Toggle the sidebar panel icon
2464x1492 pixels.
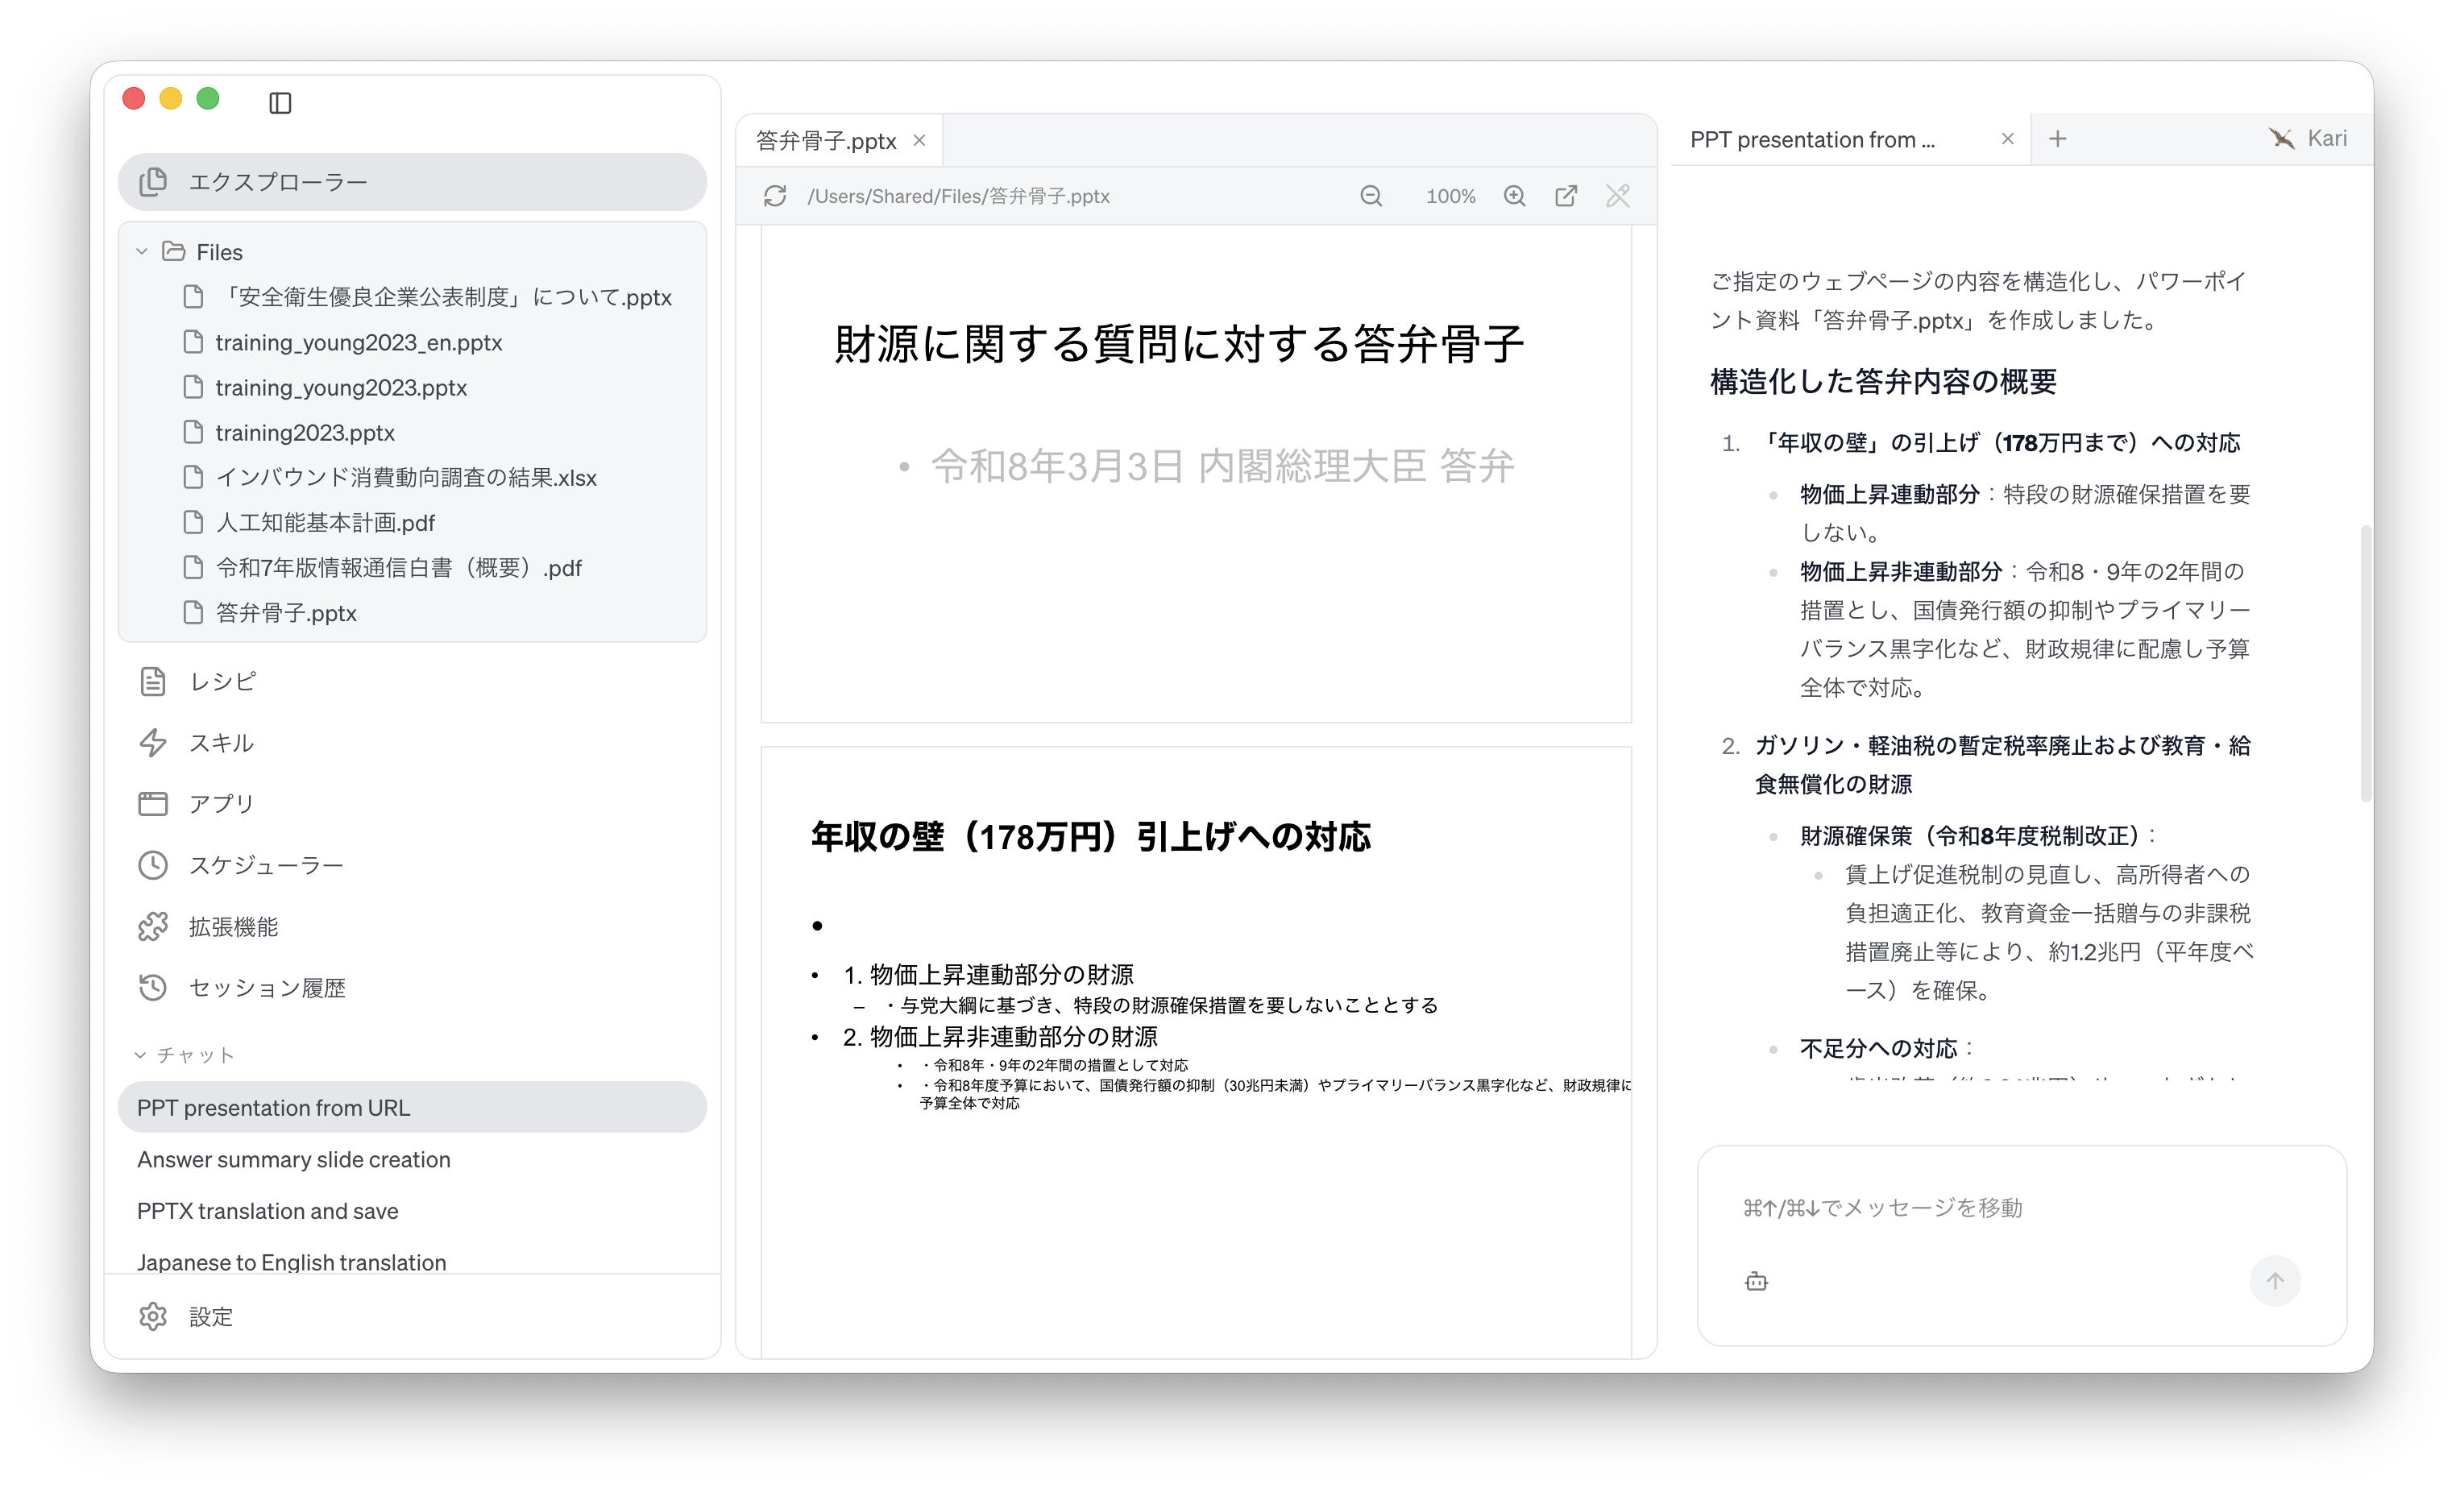tap(280, 102)
